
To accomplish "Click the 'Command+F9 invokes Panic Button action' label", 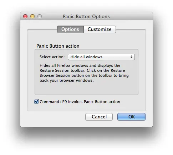I will [x=80, y=102].
